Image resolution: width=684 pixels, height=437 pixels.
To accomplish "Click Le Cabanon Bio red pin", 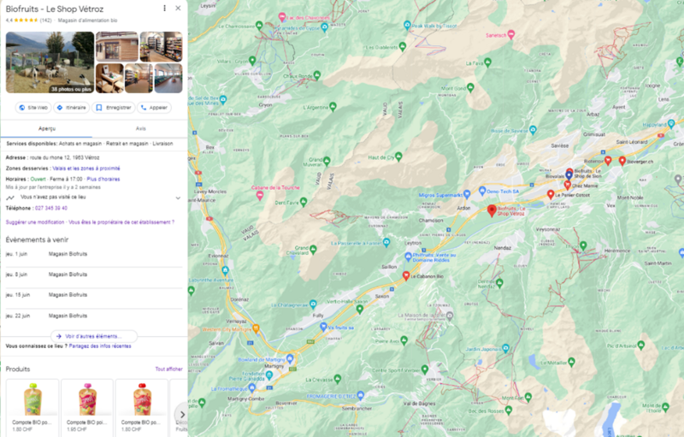I will tap(406, 275).
